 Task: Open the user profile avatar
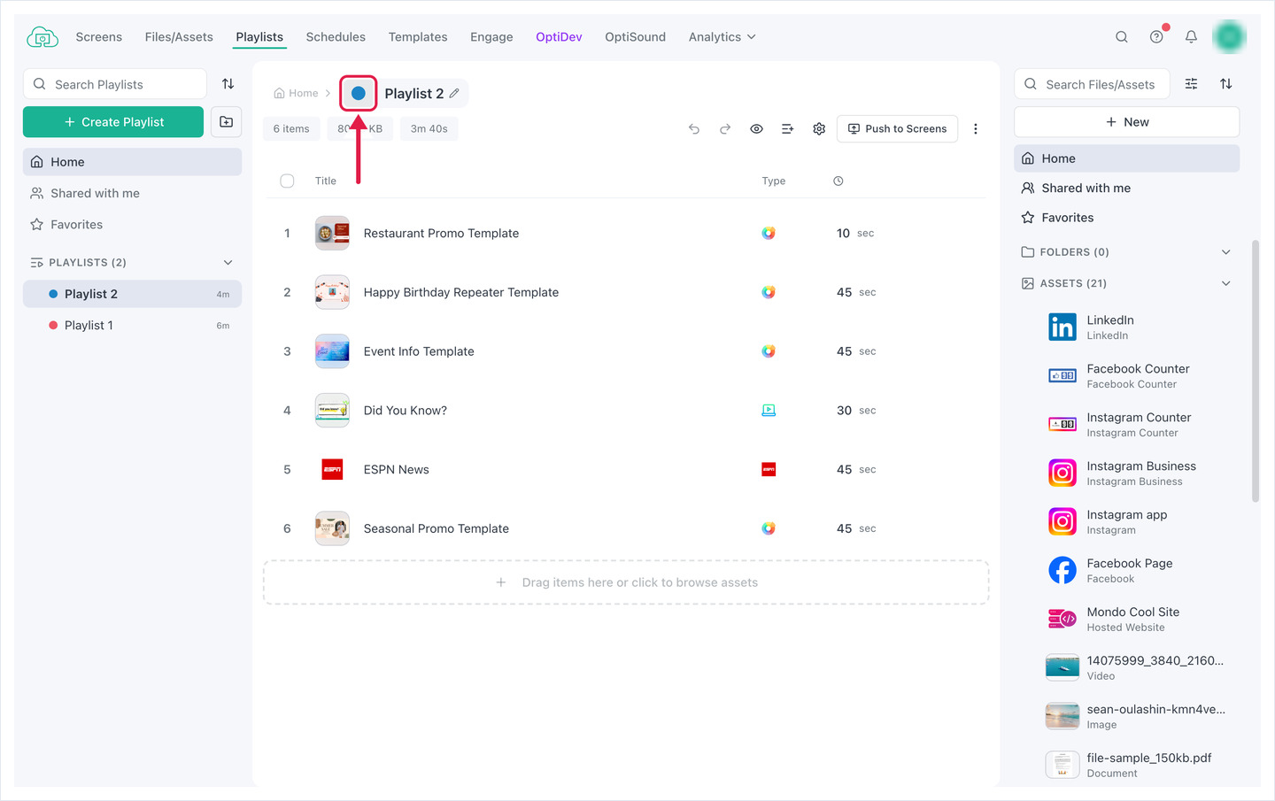[x=1229, y=36]
